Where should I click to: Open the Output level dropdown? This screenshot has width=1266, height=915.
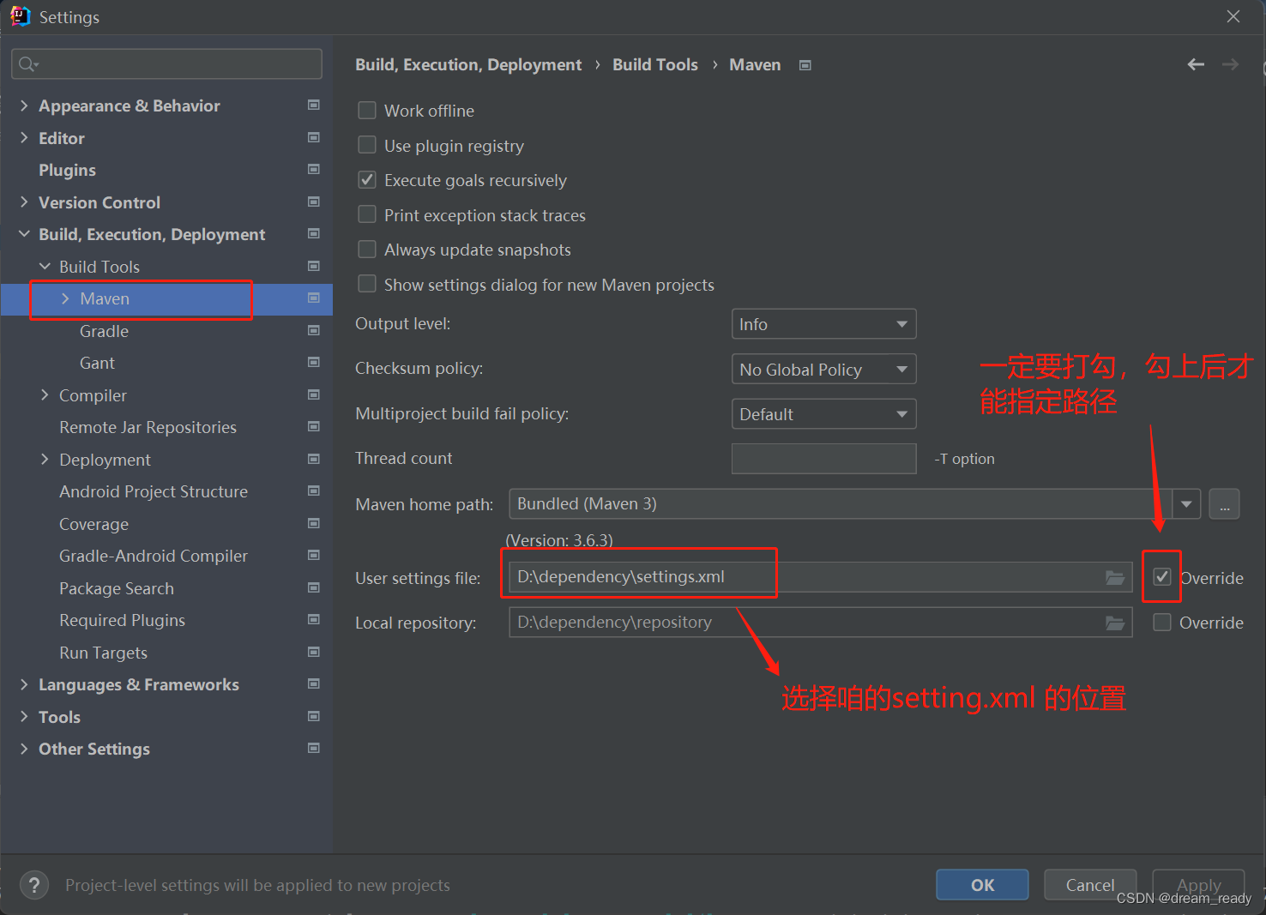[823, 324]
